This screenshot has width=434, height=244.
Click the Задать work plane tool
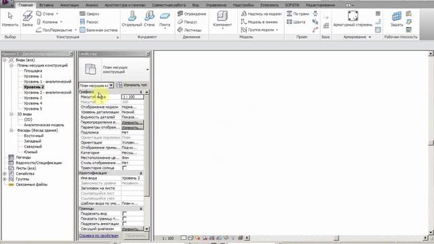click(x=397, y=19)
